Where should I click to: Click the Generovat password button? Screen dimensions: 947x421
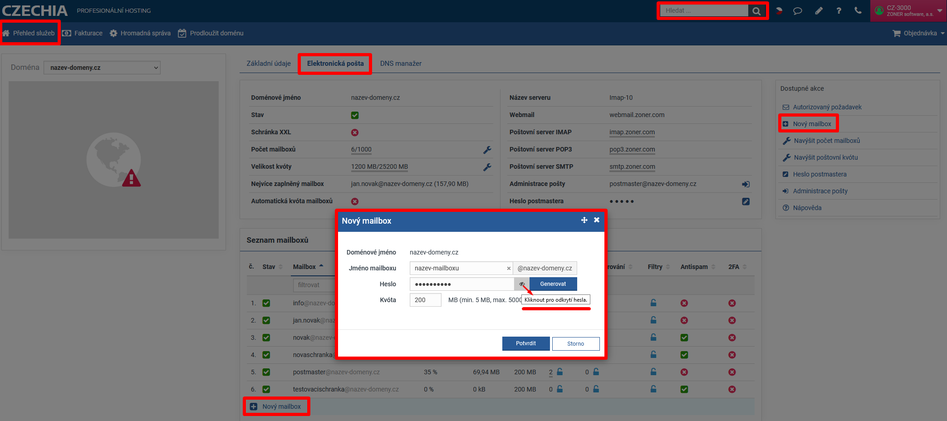[553, 284]
